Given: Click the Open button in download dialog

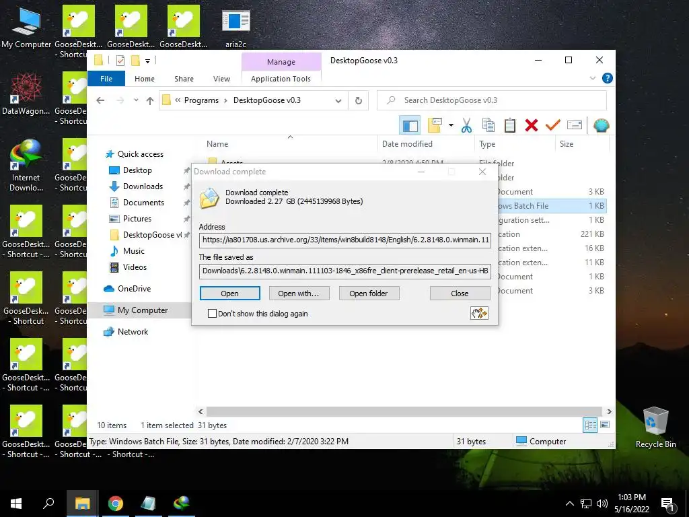Looking at the screenshot, I should pyautogui.click(x=230, y=294).
